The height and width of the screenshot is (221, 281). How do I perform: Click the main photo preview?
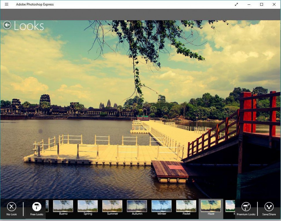tap(140, 110)
